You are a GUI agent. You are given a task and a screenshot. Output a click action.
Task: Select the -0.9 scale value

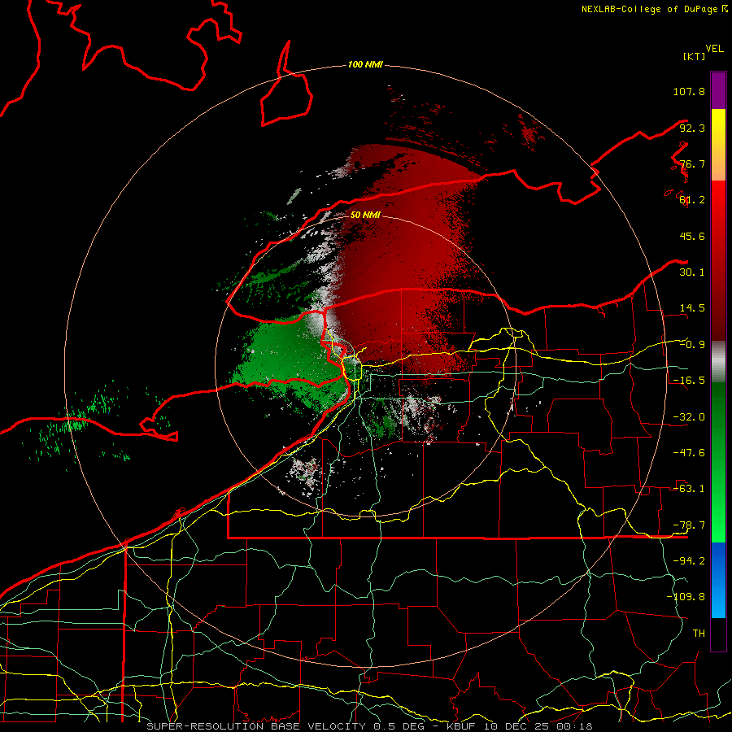(692, 345)
